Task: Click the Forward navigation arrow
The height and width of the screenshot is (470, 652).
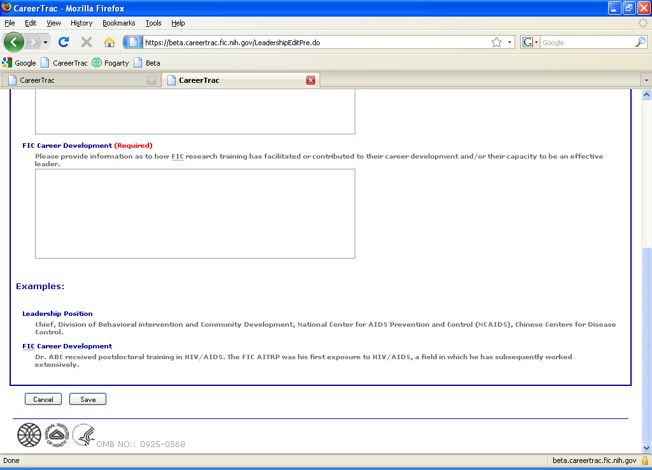Action: [33, 42]
